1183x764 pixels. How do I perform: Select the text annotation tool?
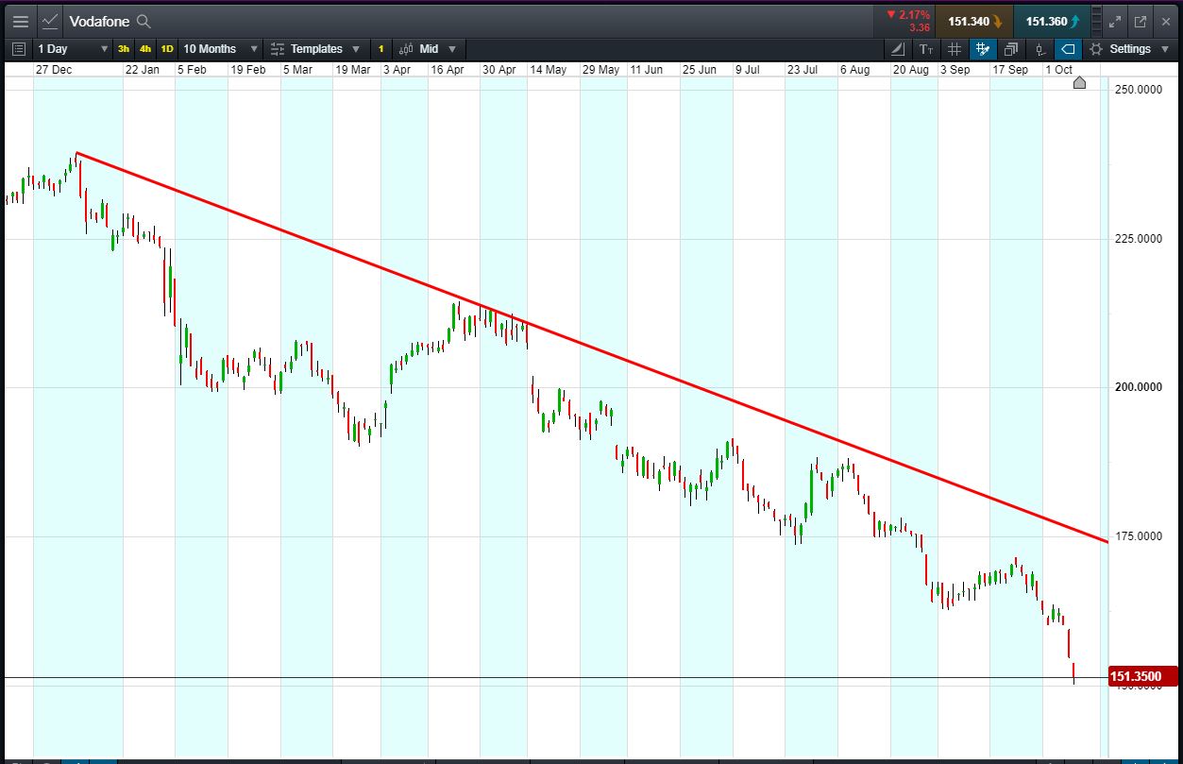pos(926,49)
